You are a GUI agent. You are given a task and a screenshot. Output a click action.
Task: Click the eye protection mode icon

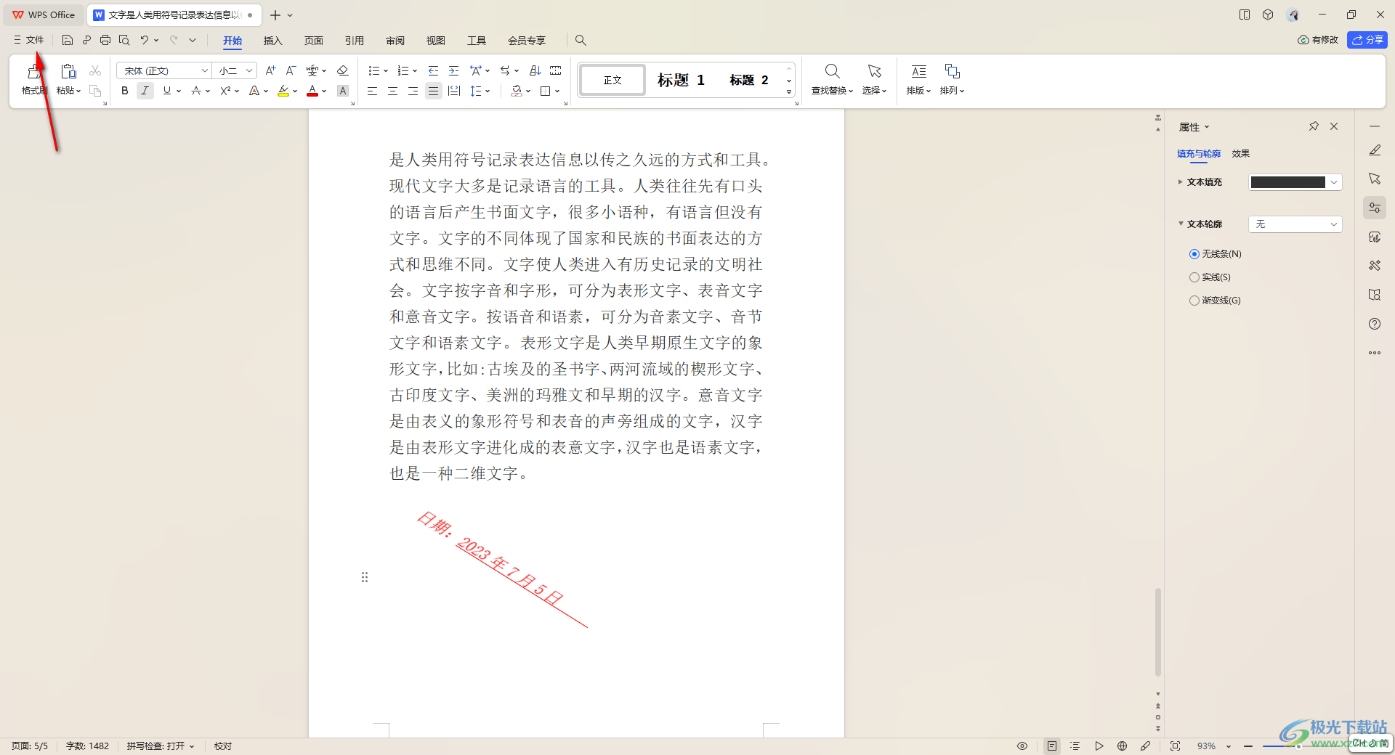tap(1022, 746)
